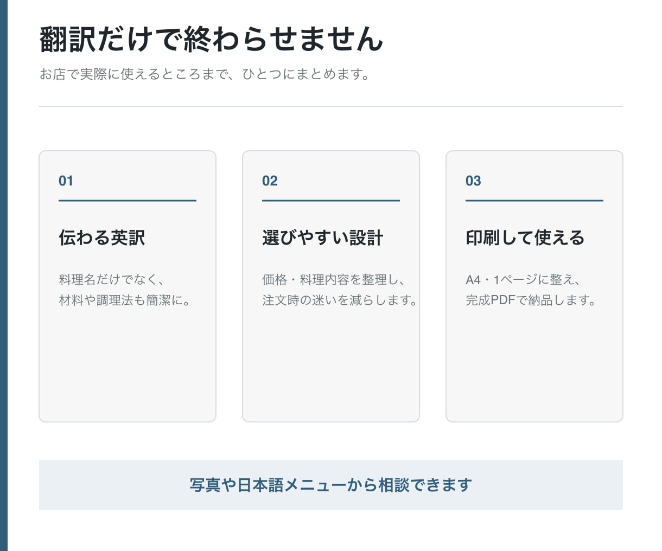662x551 pixels.
Task: Select the card title 選びやすい設計
Action: click(323, 238)
